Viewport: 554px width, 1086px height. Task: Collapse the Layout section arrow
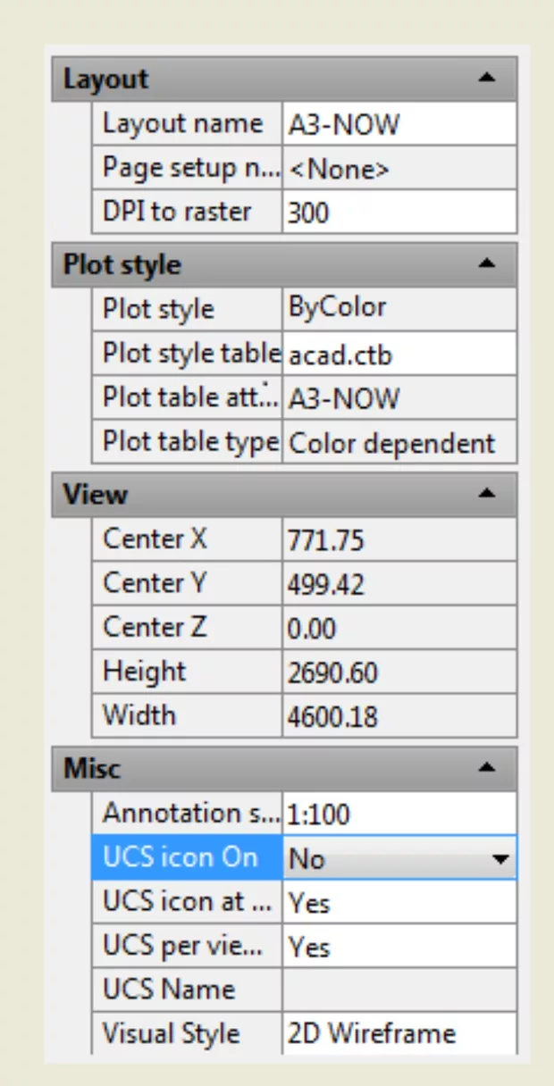486,79
